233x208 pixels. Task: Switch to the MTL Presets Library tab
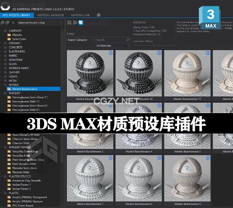(16, 15)
